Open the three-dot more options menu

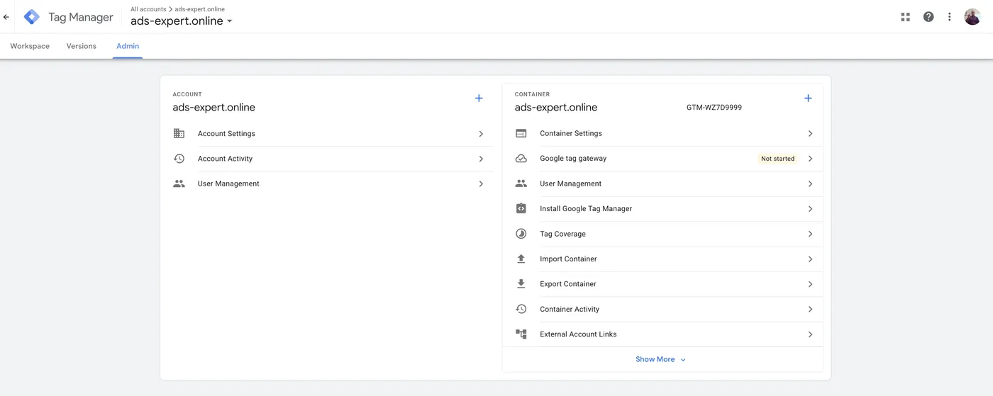pyautogui.click(x=949, y=17)
